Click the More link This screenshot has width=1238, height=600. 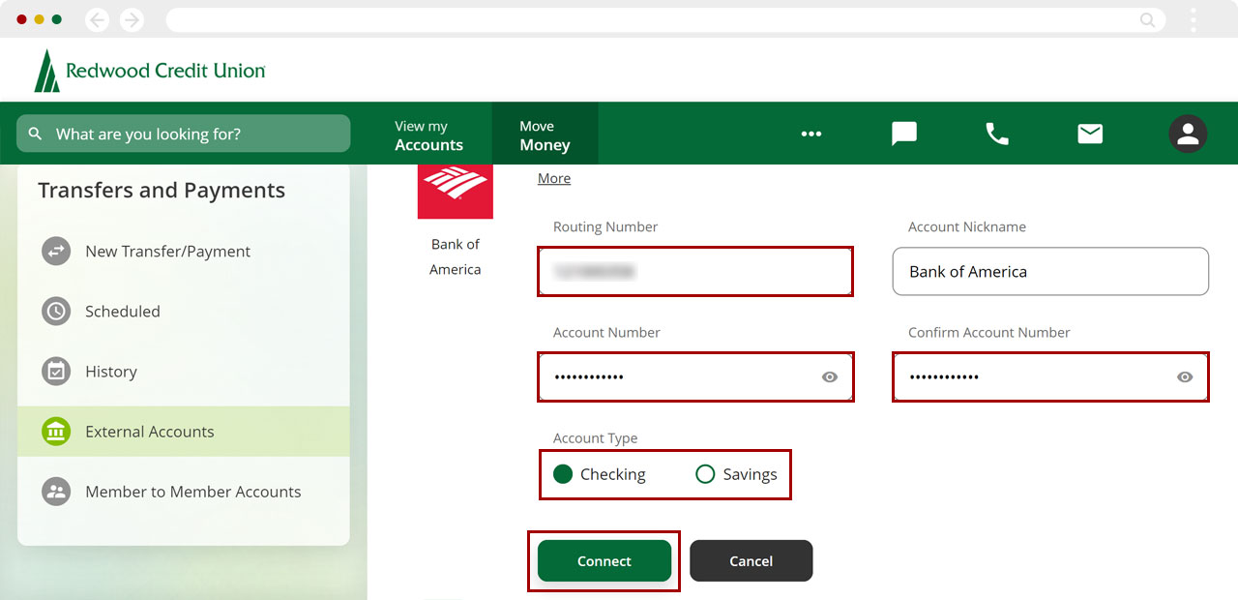pos(554,178)
